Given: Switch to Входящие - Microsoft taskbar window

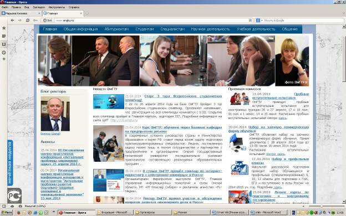Looking at the screenshot, I should [x=114, y=213].
